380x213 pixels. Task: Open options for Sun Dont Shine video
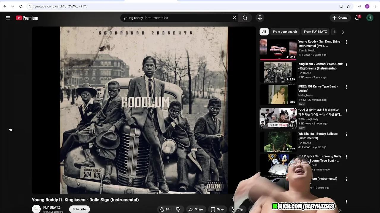(346, 42)
